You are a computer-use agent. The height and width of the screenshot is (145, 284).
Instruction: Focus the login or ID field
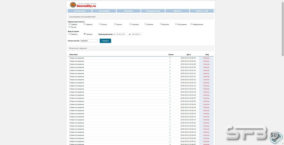[x=89, y=41]
